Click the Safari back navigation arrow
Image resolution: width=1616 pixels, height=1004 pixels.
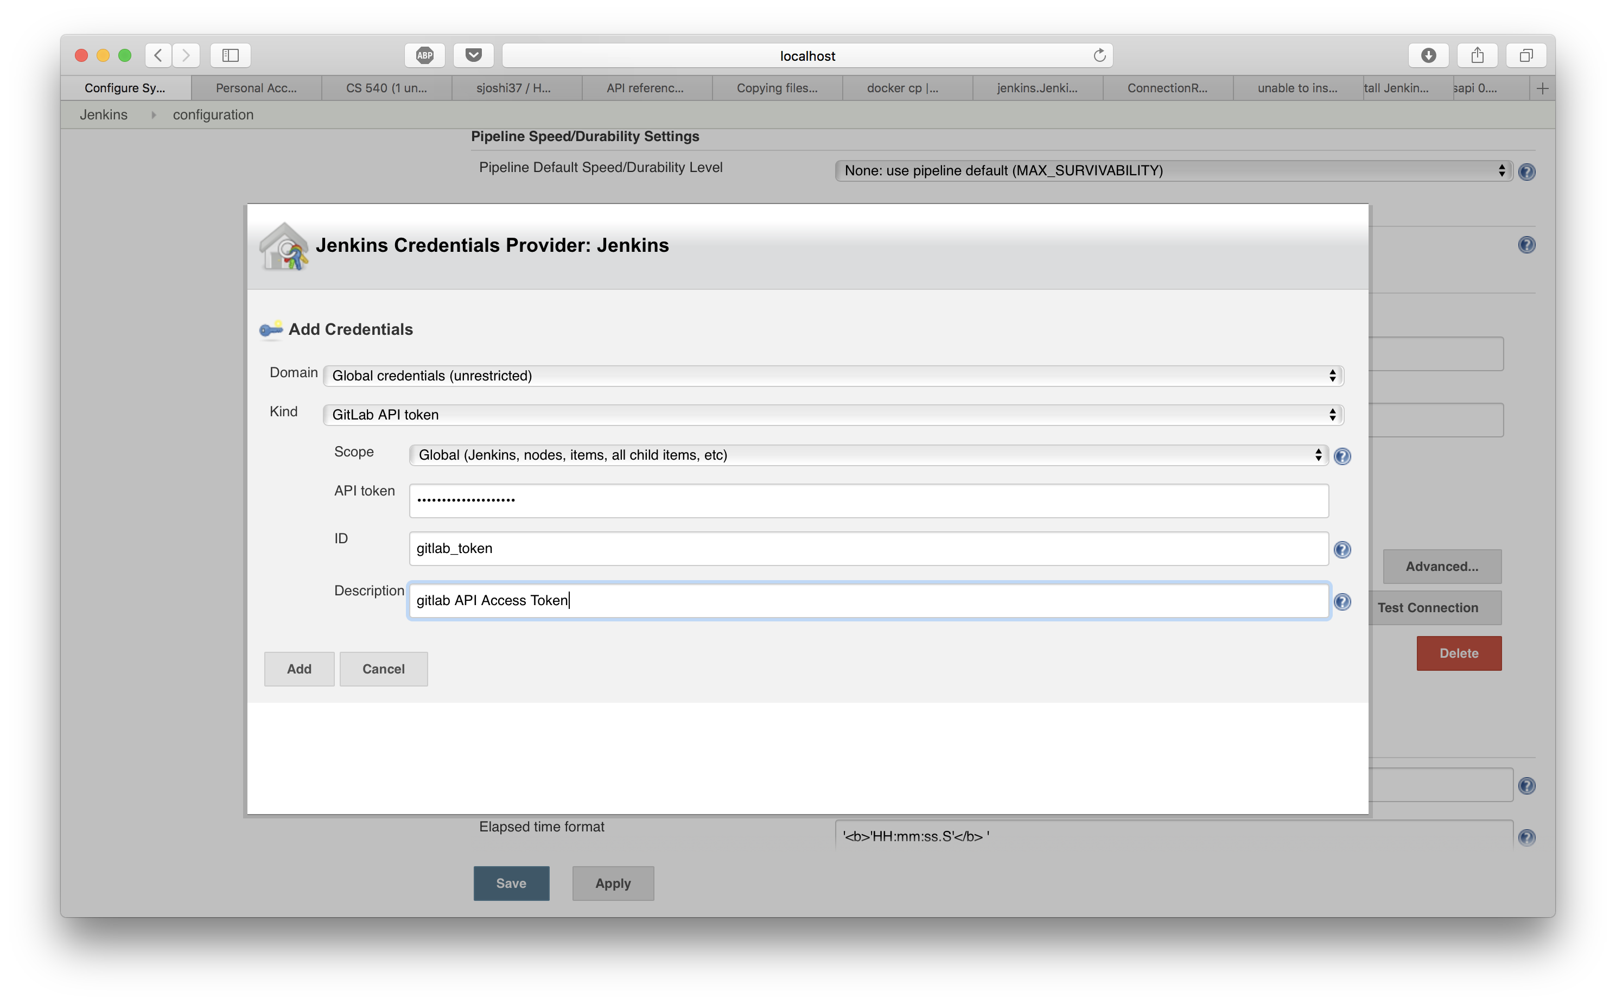(158, 55)
